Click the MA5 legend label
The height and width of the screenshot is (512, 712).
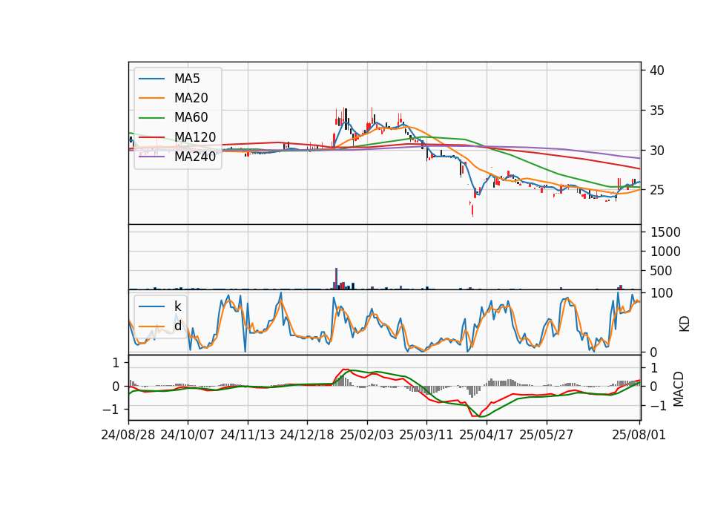point(187,79)
